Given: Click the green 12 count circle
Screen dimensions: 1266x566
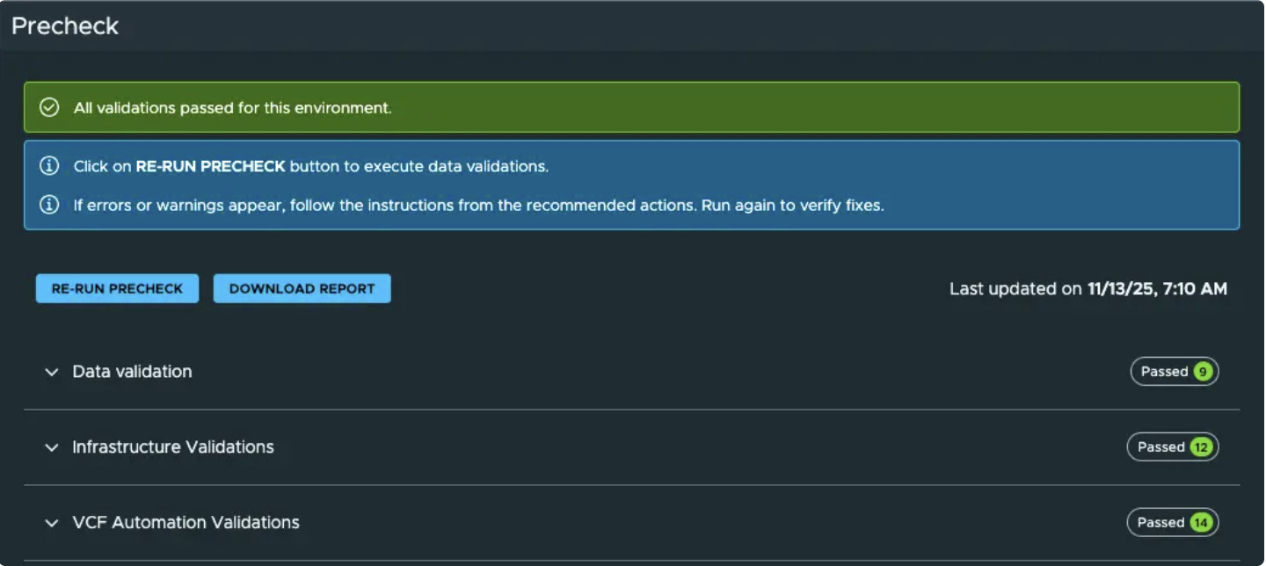Looking at the screenshot, I should (1201, 447).
